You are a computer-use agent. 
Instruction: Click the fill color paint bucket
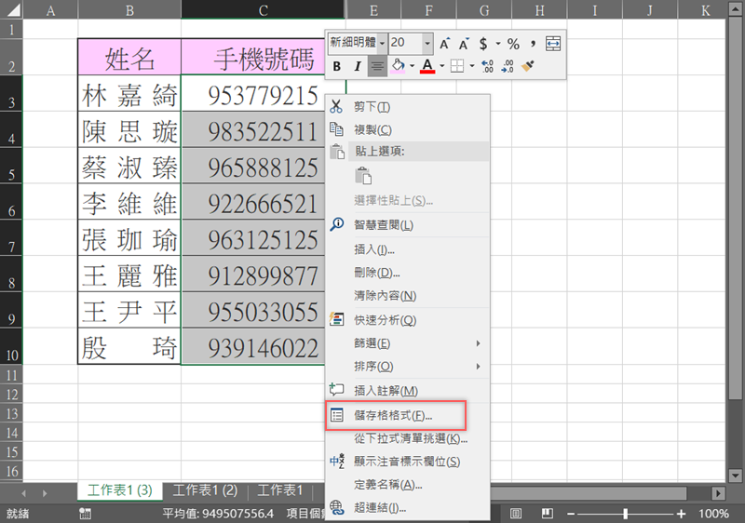399,66
